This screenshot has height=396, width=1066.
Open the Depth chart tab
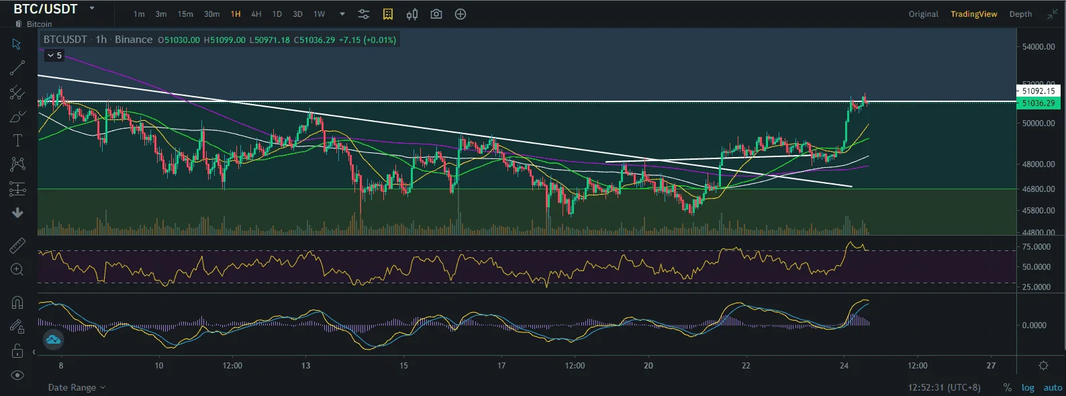pyautogui.click(x=1020, y=14)
